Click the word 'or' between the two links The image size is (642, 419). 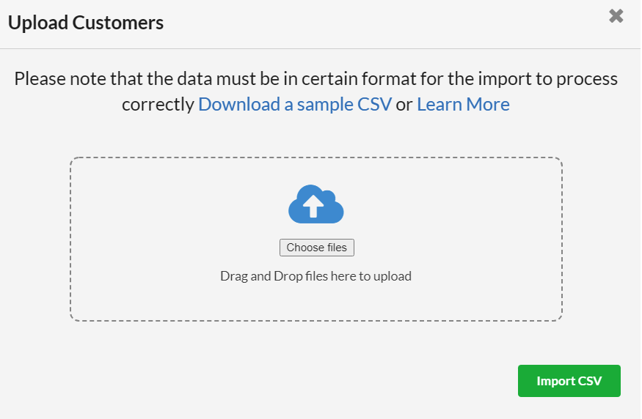404,105
